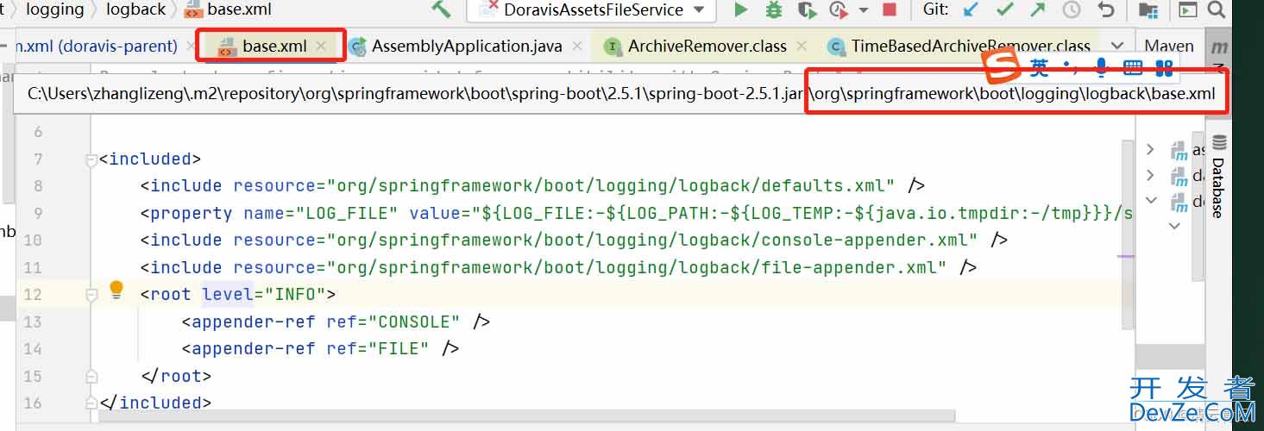The width and height of the screenshot is (1264, 431).
Task: Click the vertical editor scrollbar
Action: tap(1129, 233)
